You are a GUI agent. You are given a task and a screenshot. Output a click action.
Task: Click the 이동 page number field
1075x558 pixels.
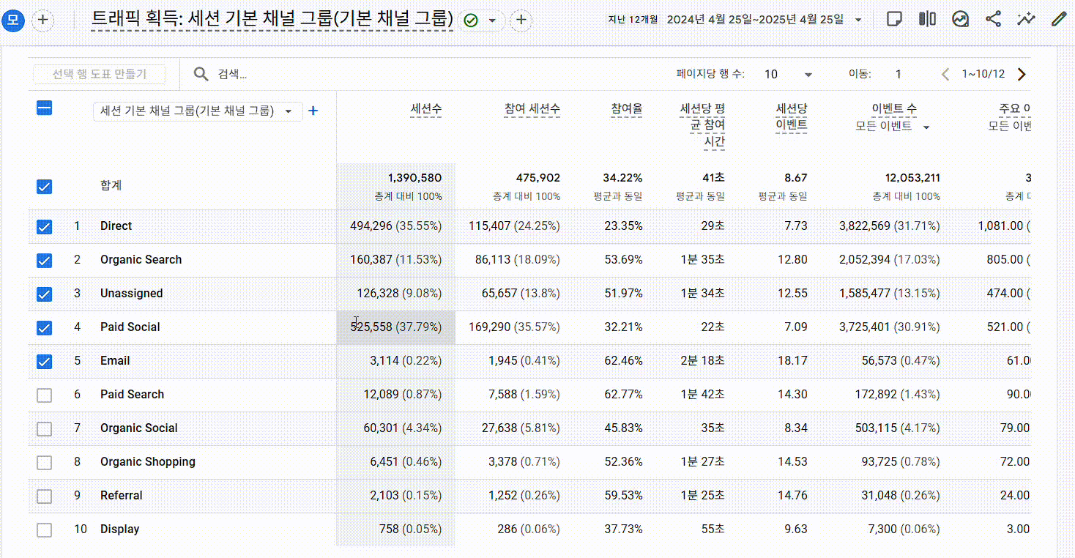899,74
